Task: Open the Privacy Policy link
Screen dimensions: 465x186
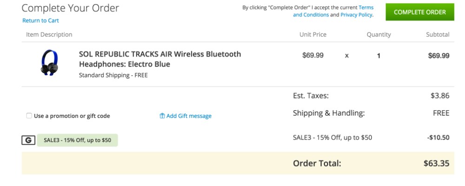Action: coord(356,15)
